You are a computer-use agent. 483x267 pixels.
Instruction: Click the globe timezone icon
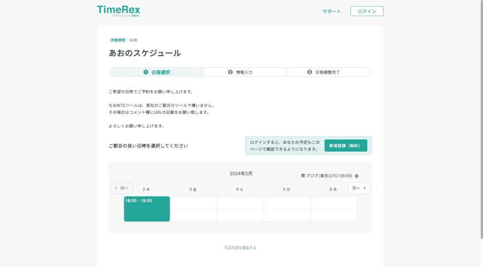pyautogui.click(x=303, y=176)
